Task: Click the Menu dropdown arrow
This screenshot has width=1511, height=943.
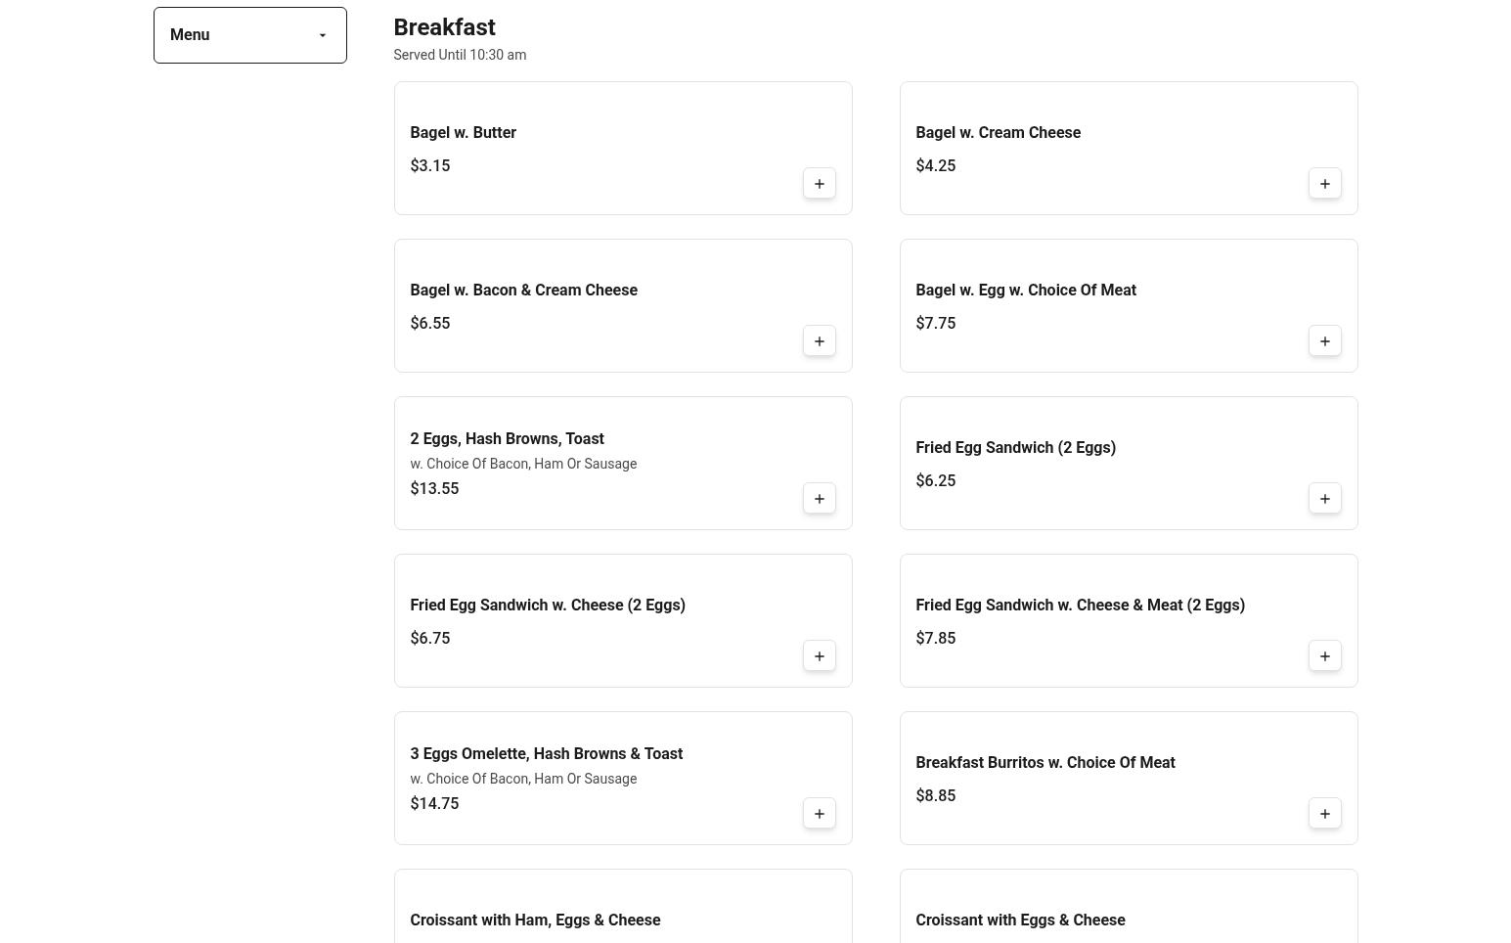Action: (x=323, y=35)
